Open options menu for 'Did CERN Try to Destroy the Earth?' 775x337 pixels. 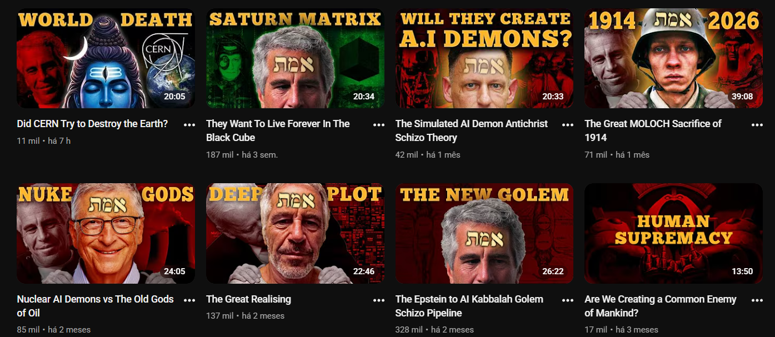(189, 125)
